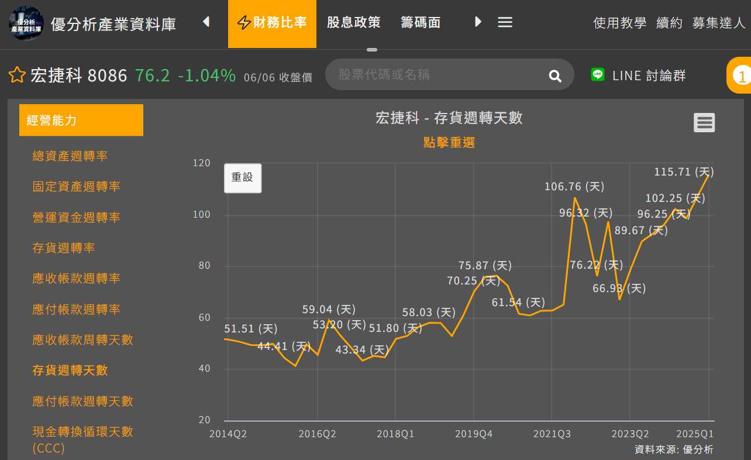Viewport: 751px width, 460px height.
Task: Click the 2014Q2 x-axis label
Action: [x=228, y=434]
